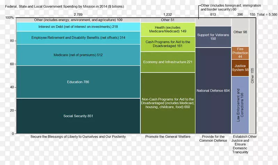This screenshot has width=278, height=165.
Task: Select Cash Programs for Aid to Disadvantaged
Action: pyautogui.click(x=168, y=44)
